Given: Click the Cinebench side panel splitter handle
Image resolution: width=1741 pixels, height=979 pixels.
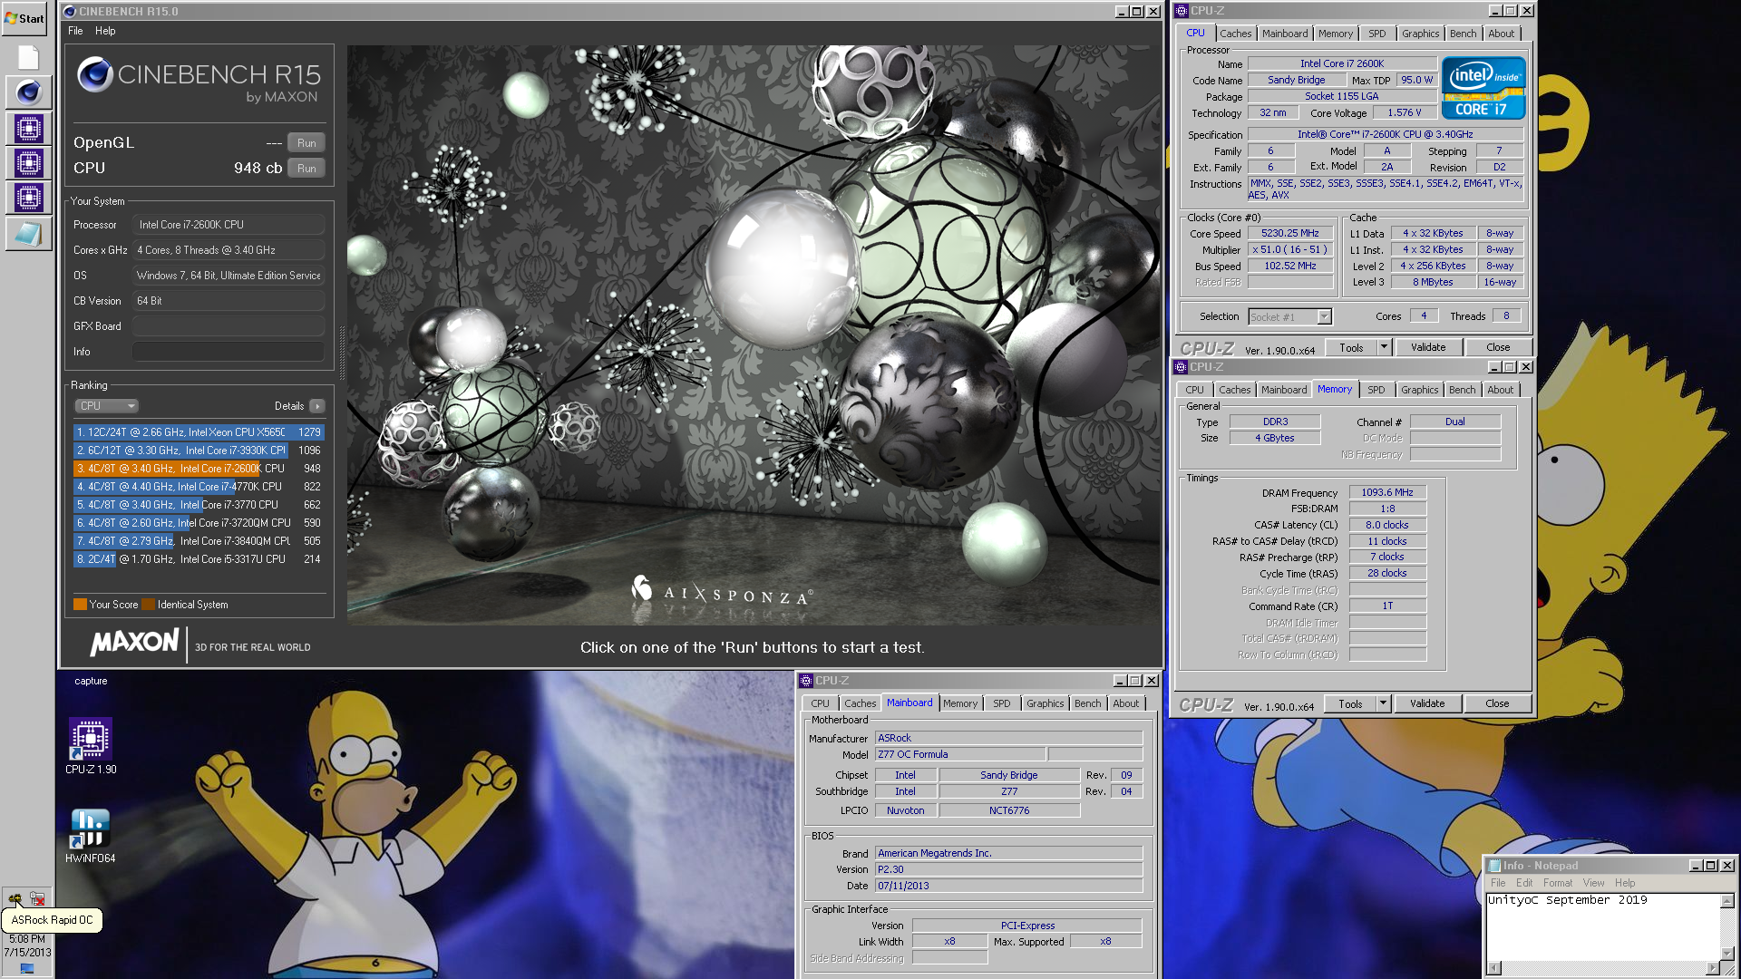Looking at the screenshot, I should 342,352.
